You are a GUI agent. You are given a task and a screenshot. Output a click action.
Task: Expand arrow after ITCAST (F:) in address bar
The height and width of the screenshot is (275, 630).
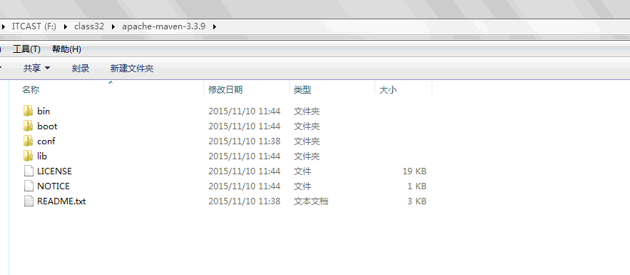tap(65, 26)
